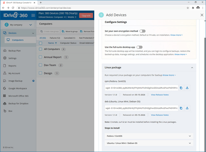The width and height of the screenshot is (206, 152).
Task: Reload the browser page
Action: (x=13, y=8)
